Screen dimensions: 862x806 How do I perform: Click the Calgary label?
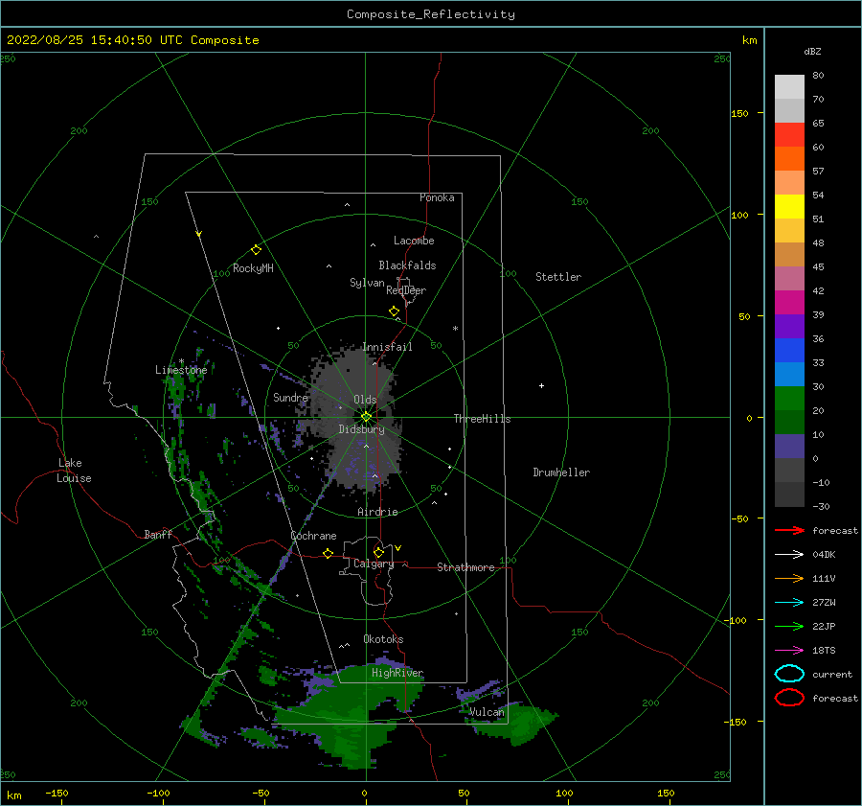(374, 564)
